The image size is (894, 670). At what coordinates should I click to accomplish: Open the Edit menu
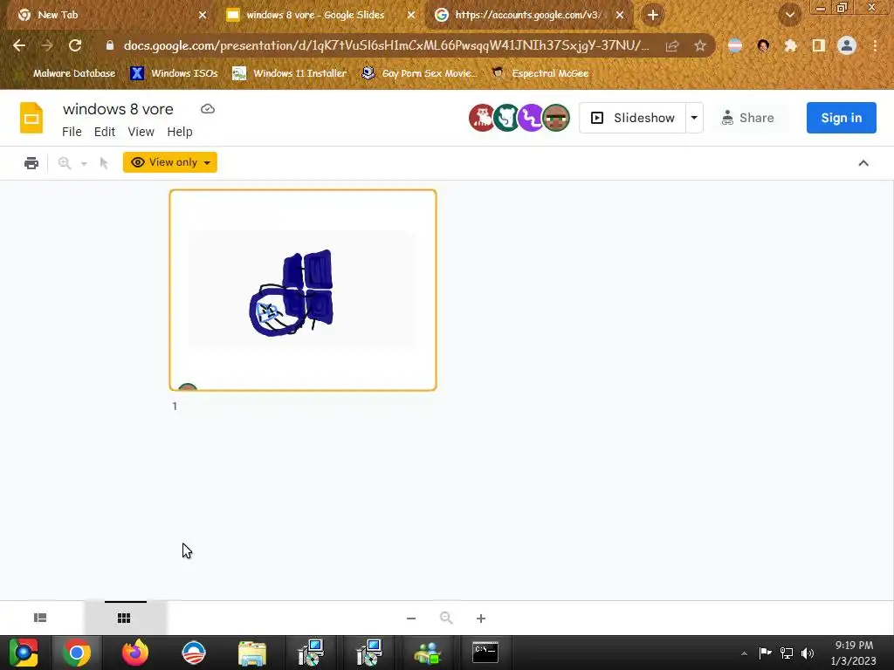point(105,132)
